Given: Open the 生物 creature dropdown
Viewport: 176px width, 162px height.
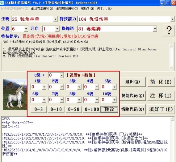Looking at the screenshot, I should tap(55, 19).
